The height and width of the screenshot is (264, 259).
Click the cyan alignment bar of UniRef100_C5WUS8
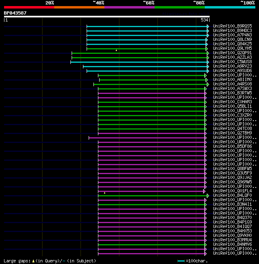(x=139, y=62)
